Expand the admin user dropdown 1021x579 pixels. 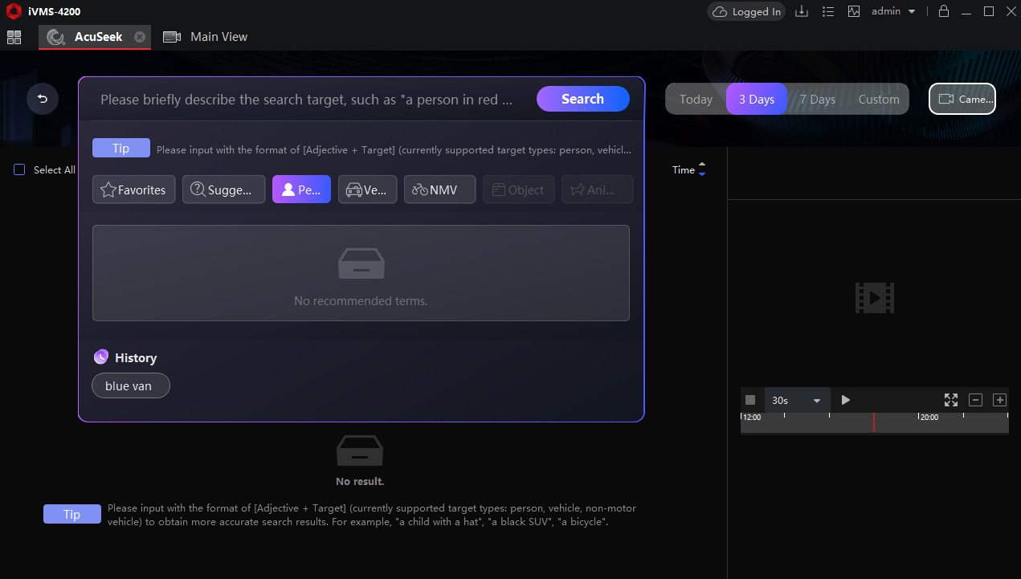point(893,11)
